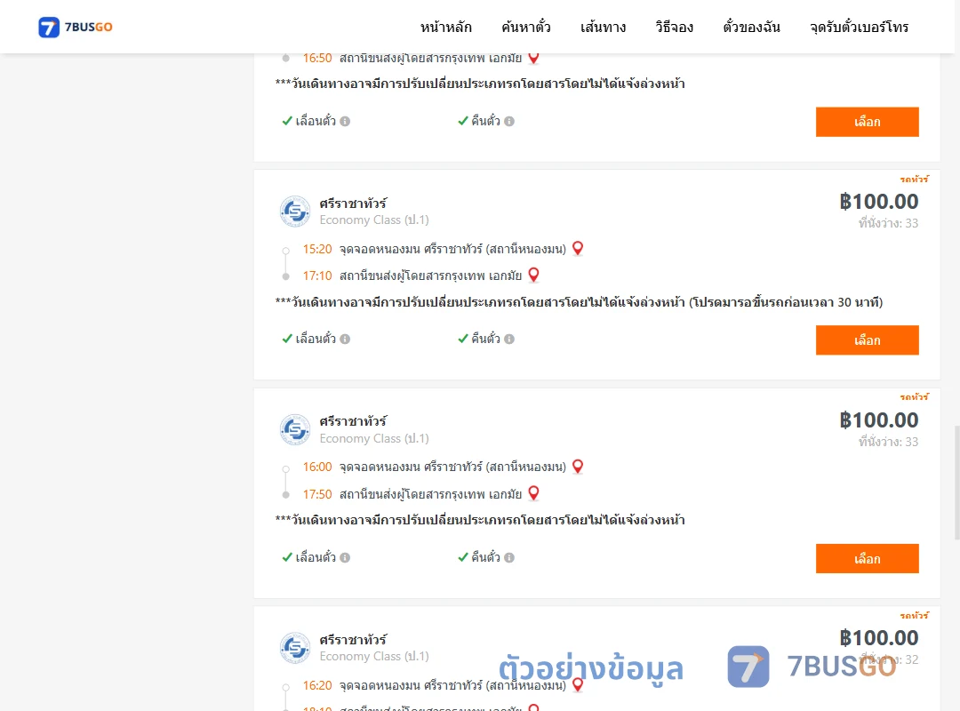Click the 7BUSGO logo in header
Screen dimensions: 960x711
pyautogui.click(x=76, y=27)
